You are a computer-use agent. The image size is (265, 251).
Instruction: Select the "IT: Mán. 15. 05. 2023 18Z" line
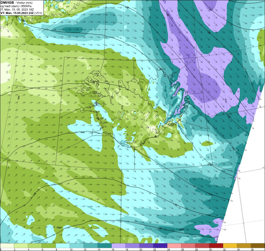pos(17,10)
